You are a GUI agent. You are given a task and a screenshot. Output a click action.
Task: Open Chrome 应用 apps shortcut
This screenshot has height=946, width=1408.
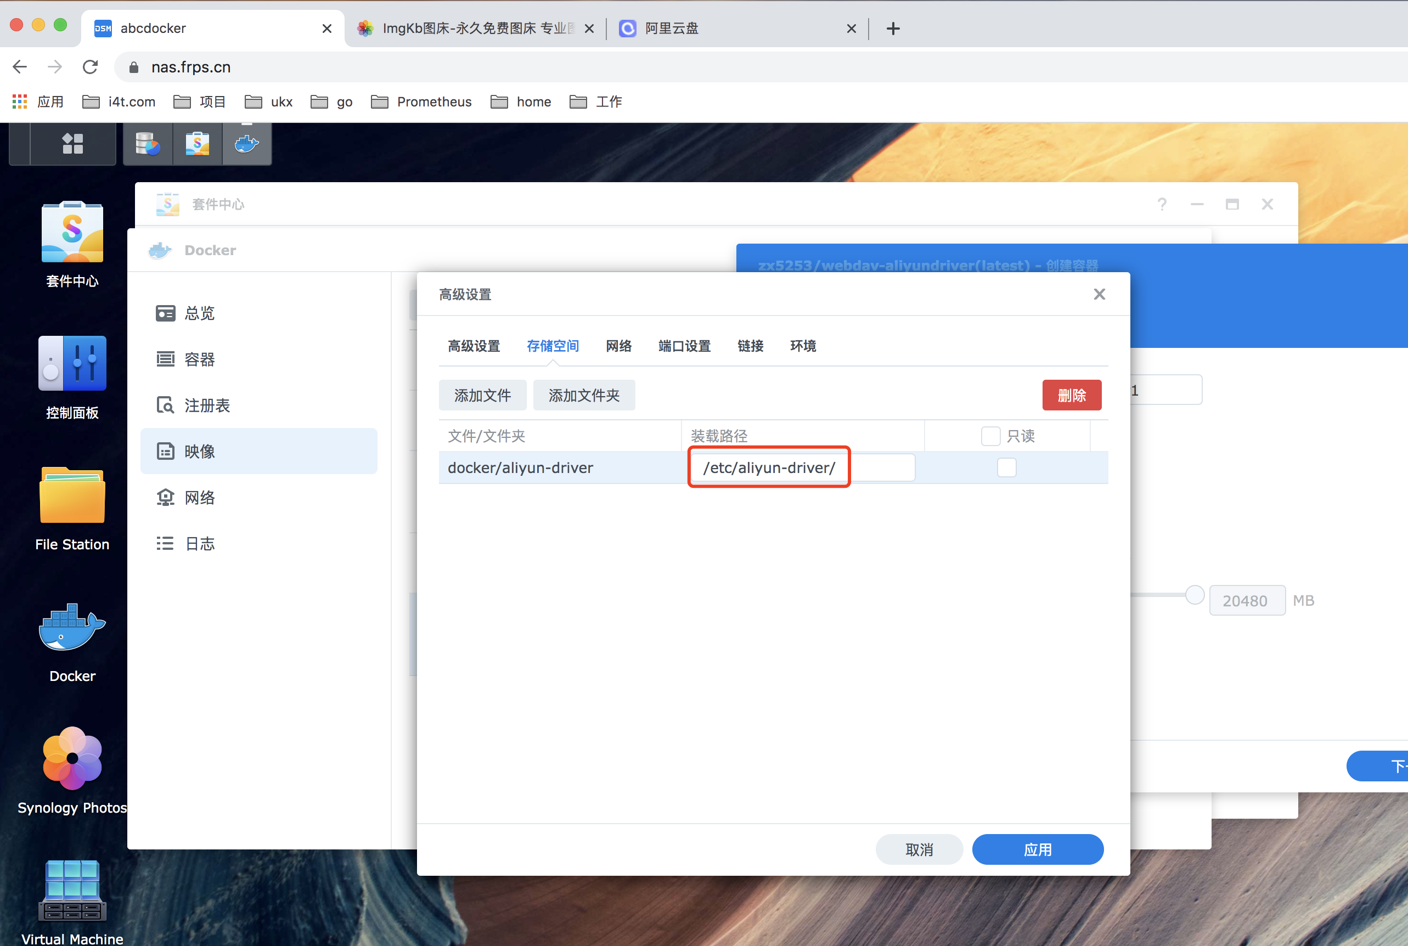coord(37,102)
